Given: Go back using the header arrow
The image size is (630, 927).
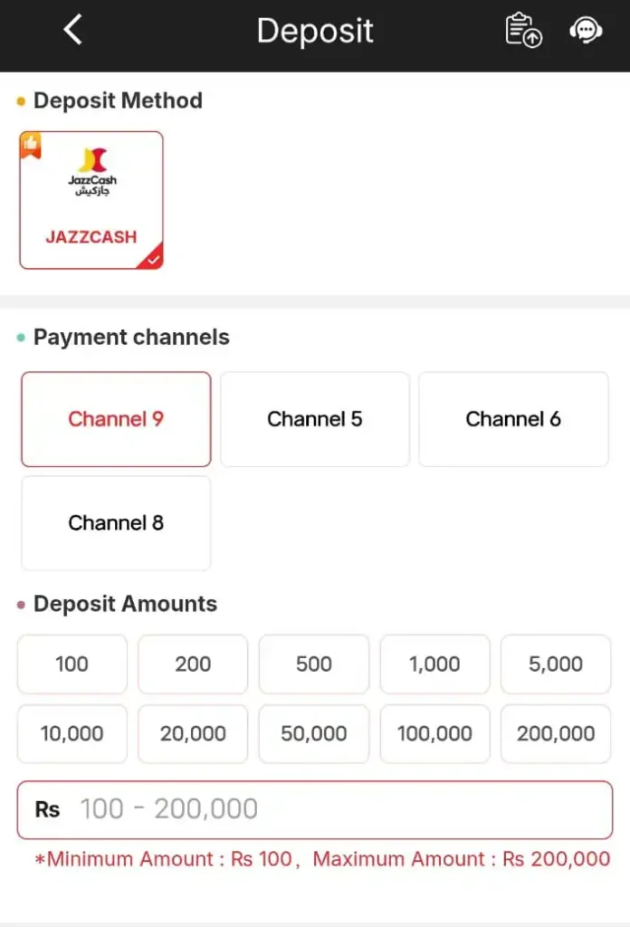Looking at the screenshot, I should [x=72, y=31].
